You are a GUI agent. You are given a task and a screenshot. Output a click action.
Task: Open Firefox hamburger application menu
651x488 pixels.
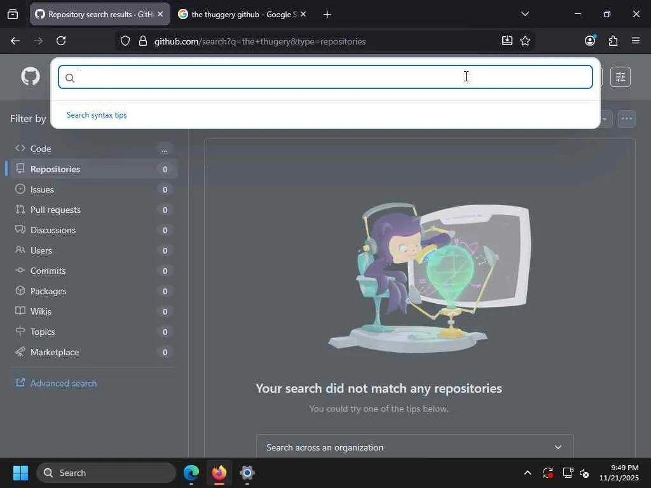coord(635,41)
